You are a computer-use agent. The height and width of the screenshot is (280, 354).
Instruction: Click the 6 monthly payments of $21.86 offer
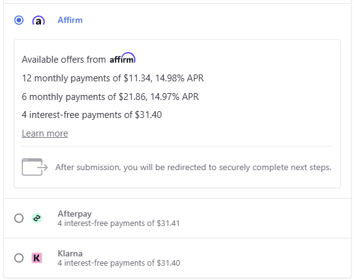pos(110,97)
